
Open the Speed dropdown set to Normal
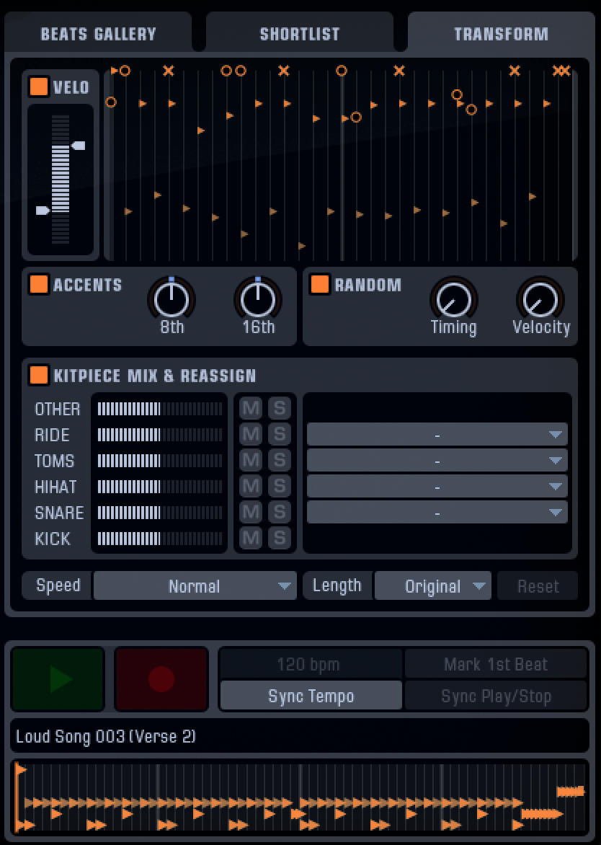pos(195,585)
